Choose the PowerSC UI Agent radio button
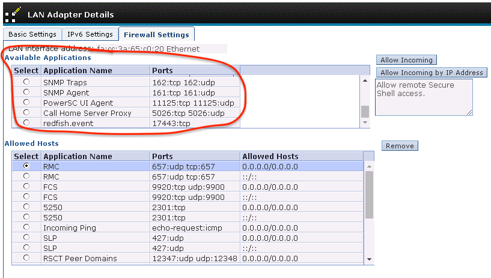The image size is (491, 278). pyautogui.click(x=26, y=103)
